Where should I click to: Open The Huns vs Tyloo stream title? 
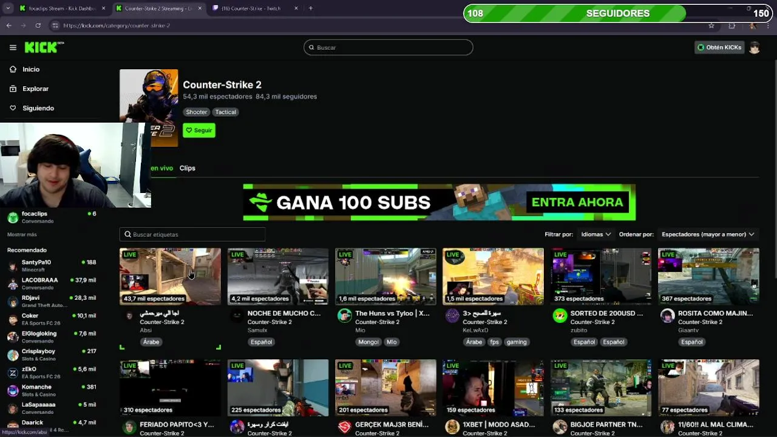pos(392,313)
